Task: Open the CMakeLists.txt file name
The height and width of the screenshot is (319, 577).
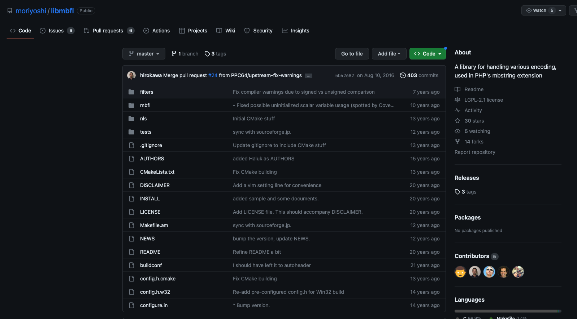Action: point(157,172)
